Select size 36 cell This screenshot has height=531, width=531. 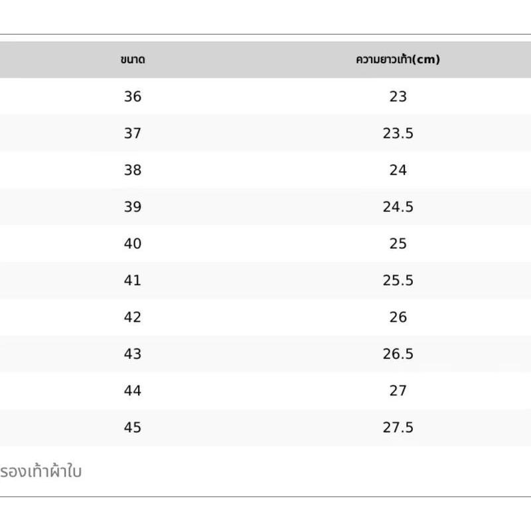133,96
